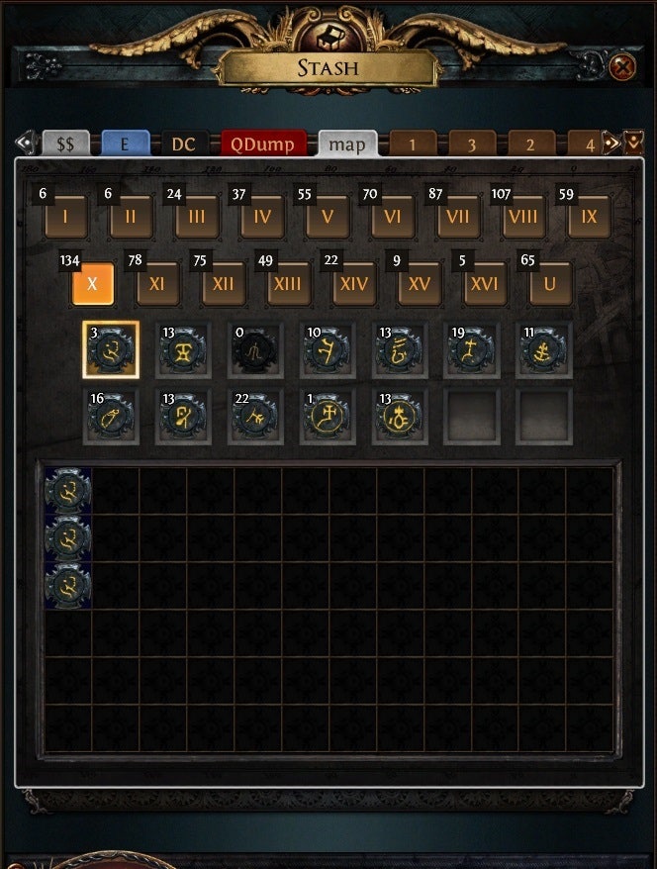The width and height of the screenshot is (657, 869).
Task: Select the map icon showing count 22
Action: pos(255,417)
